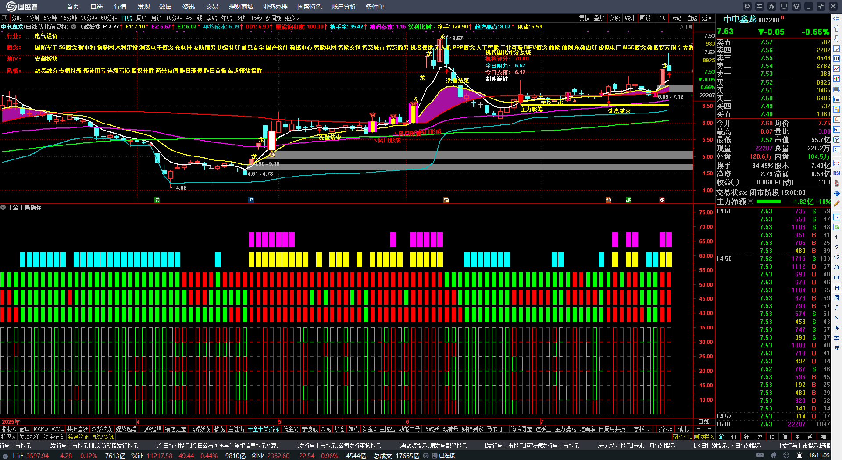
Task: Expand the 扩展 bottom panel
Action: [x=8, y=437]
